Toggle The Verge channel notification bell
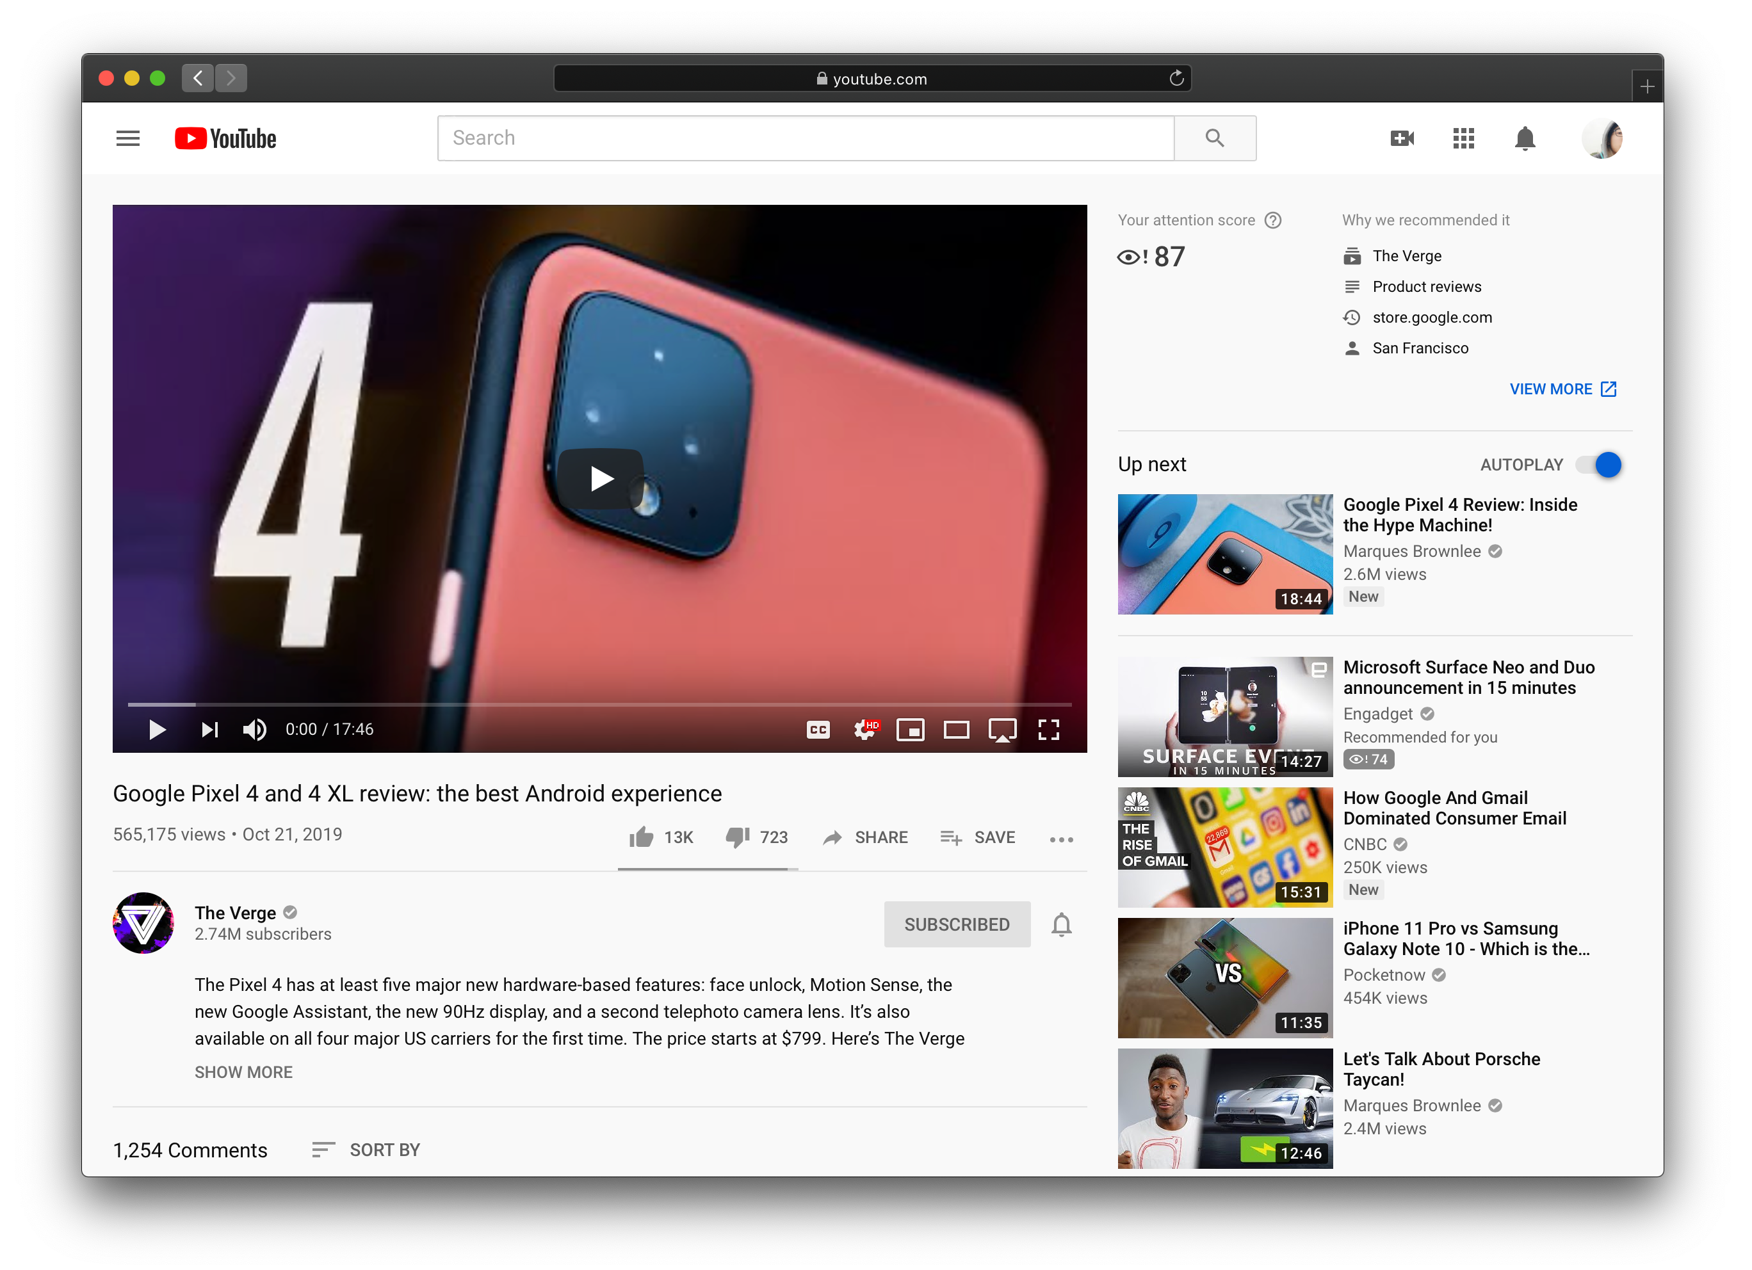This screenshot has width=1752, height=1270. 1062,924
